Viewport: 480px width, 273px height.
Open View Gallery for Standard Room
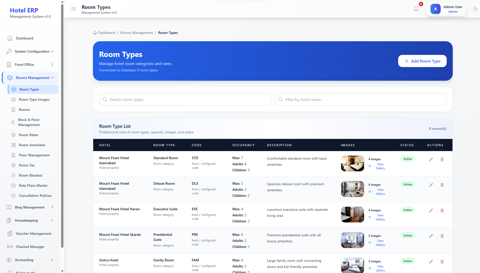tap(380, 166)
